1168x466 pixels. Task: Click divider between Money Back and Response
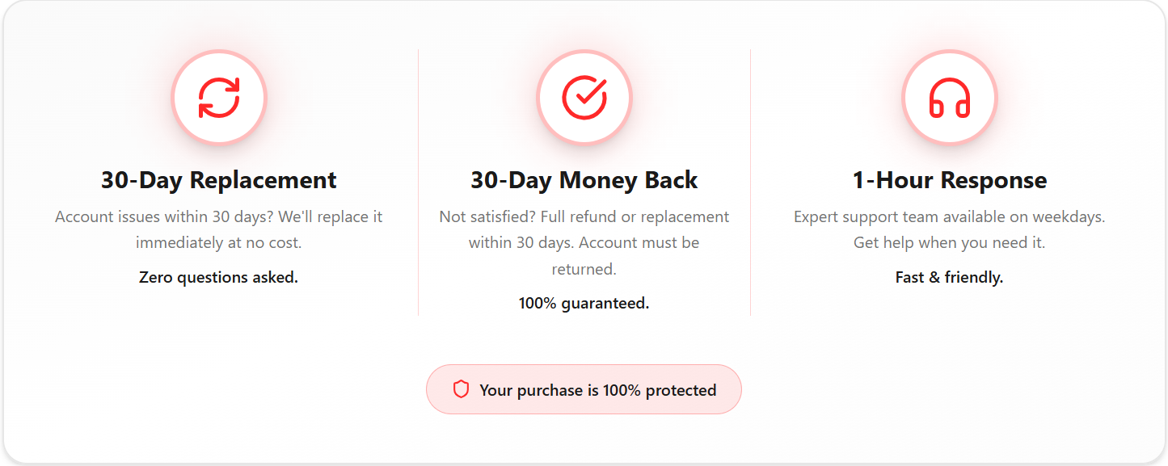(x=750, y=182)
